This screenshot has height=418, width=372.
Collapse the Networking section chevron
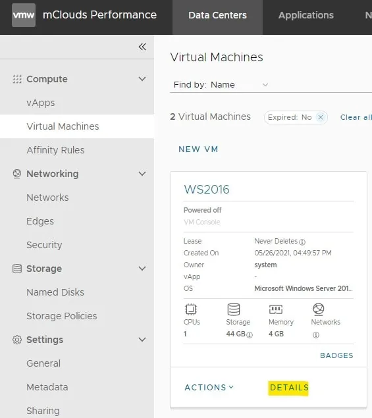point(142,174)
